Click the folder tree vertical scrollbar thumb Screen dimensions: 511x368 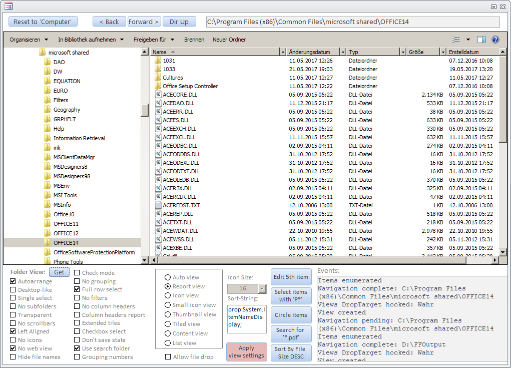(145, 110)
